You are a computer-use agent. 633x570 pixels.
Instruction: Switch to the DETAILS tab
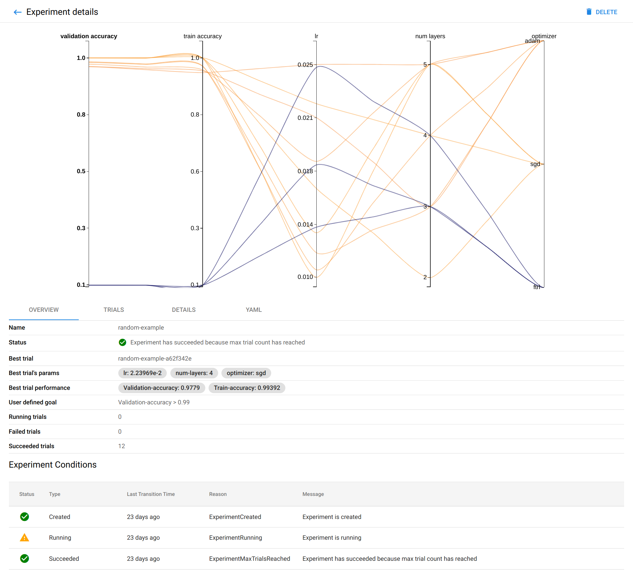pyautogui.click(x=184, y=310)
